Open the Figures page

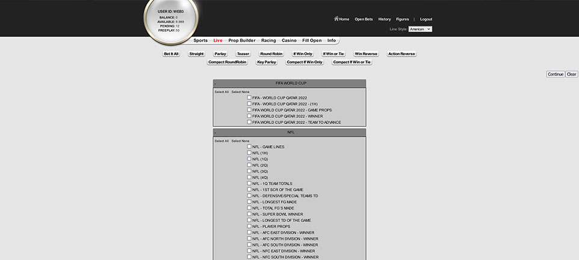(403, 19)
